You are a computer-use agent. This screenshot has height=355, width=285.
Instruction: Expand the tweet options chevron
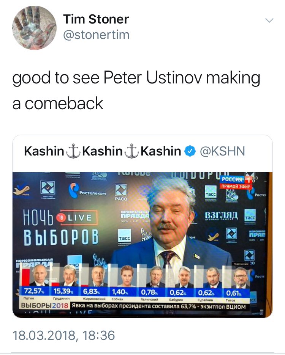(269, 20)
